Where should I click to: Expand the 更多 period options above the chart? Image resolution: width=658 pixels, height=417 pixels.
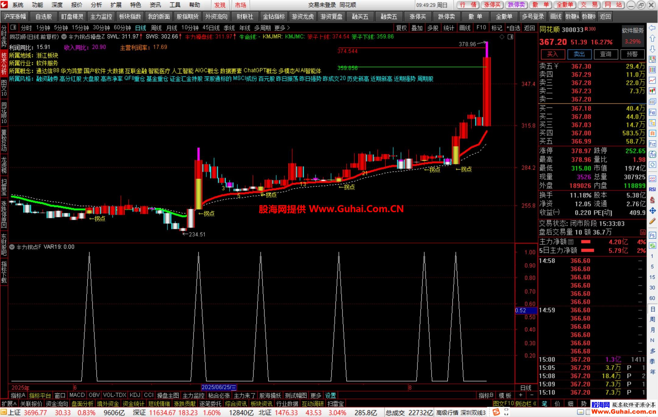[282, 28]
